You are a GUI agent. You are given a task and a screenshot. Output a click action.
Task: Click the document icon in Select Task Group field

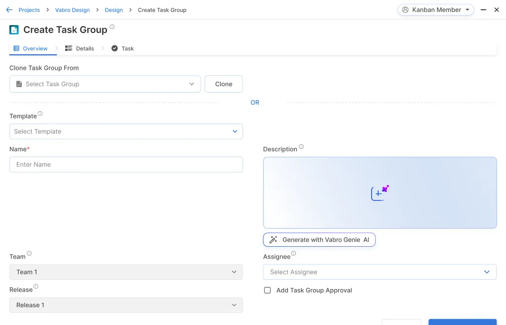(18, 84)
